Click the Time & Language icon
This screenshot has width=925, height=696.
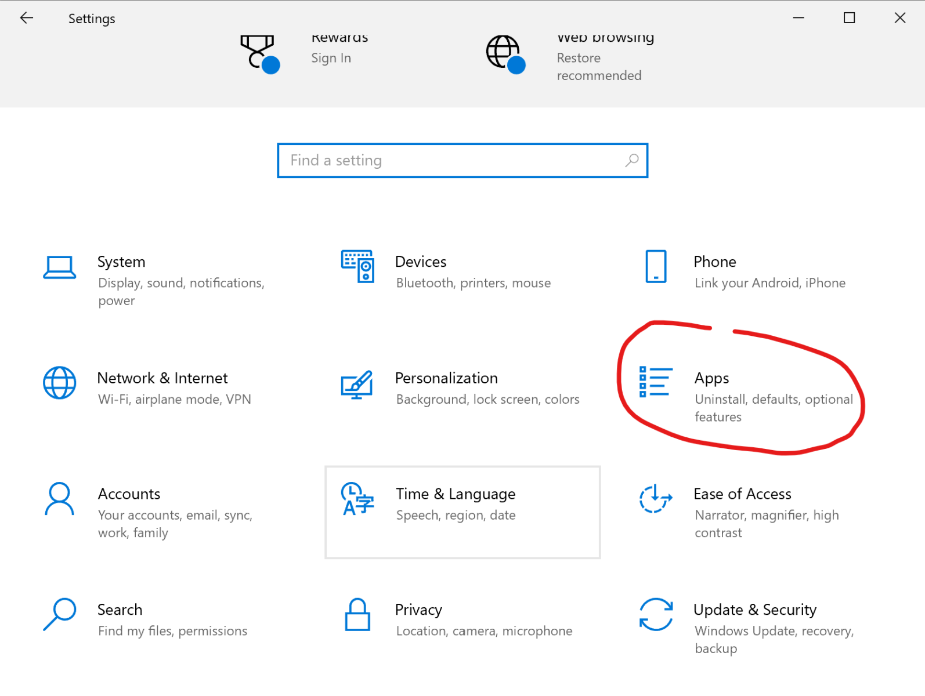[357, 499]
